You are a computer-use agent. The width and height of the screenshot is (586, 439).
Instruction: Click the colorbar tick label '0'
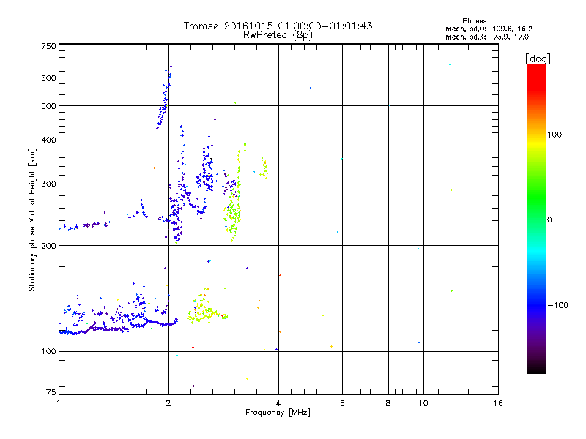click(549, 220)
